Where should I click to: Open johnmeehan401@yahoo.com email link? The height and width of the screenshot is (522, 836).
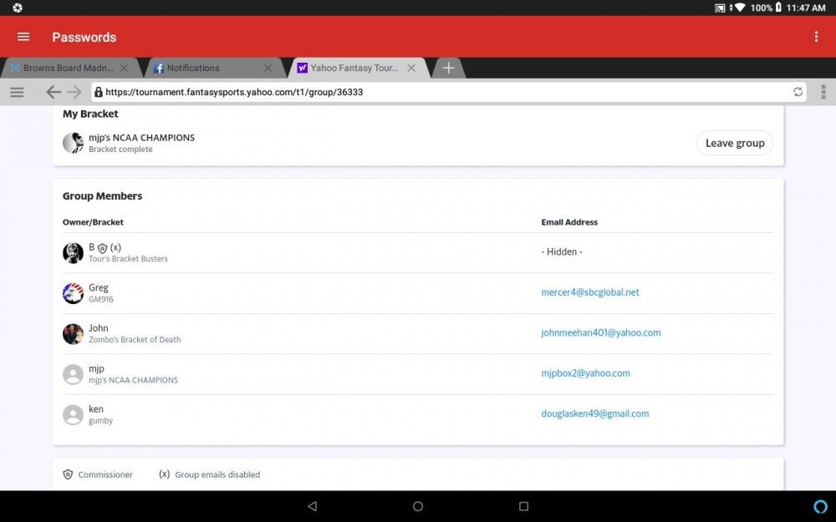pos(601,332)
